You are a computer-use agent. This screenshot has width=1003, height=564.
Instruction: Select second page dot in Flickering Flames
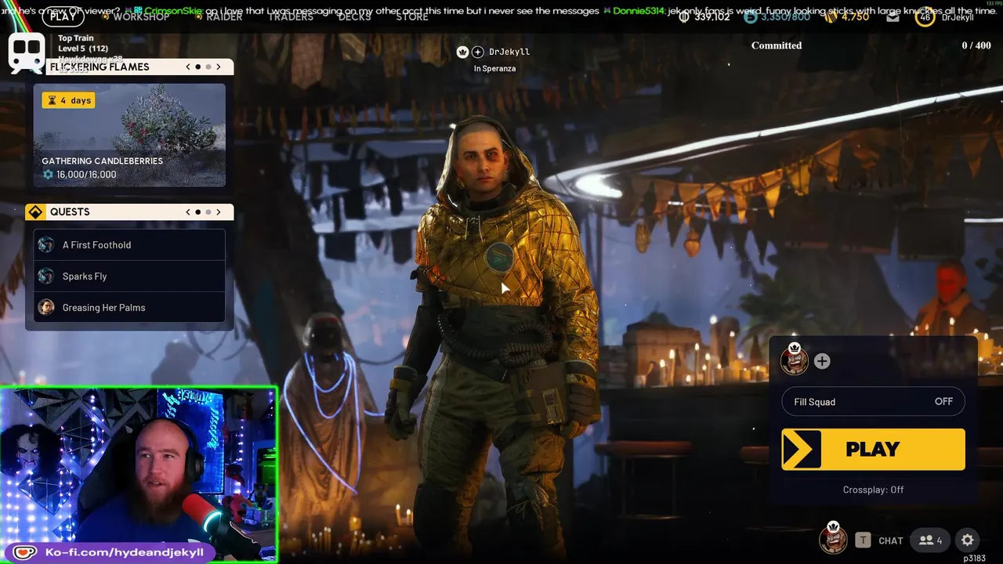click(208, 67)
